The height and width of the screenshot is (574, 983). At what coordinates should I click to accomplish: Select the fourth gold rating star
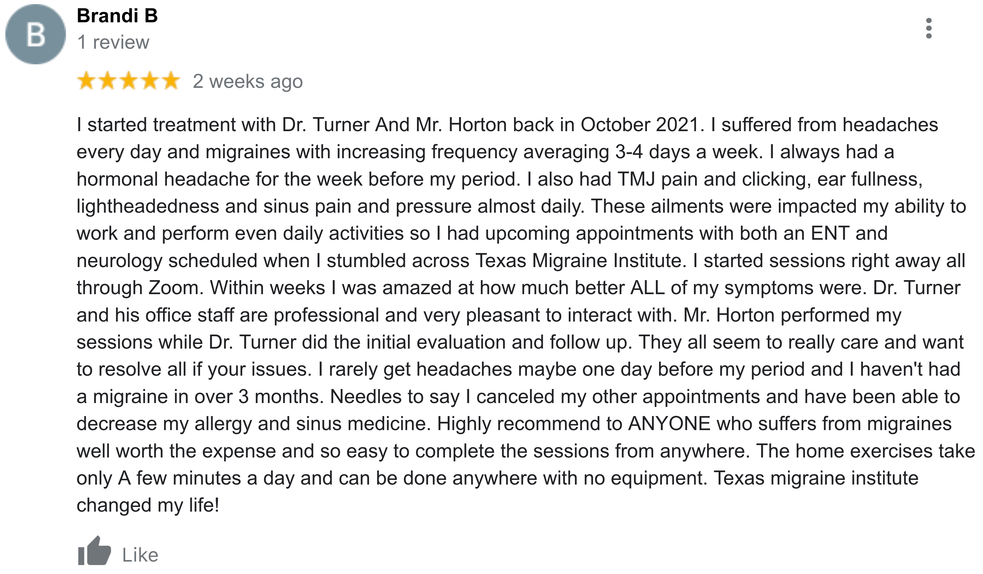tap(149, 81)
